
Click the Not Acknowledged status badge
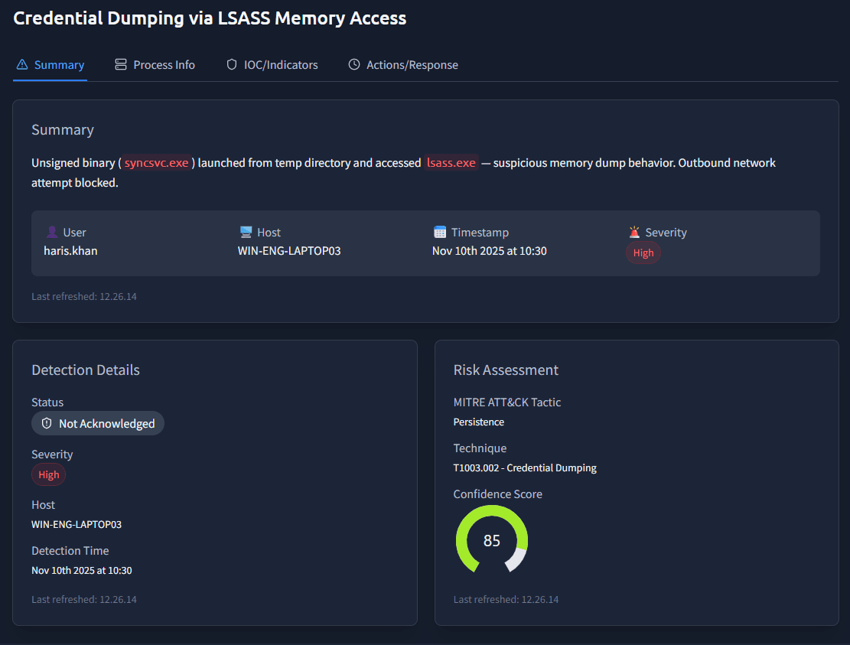coord(98,424)
